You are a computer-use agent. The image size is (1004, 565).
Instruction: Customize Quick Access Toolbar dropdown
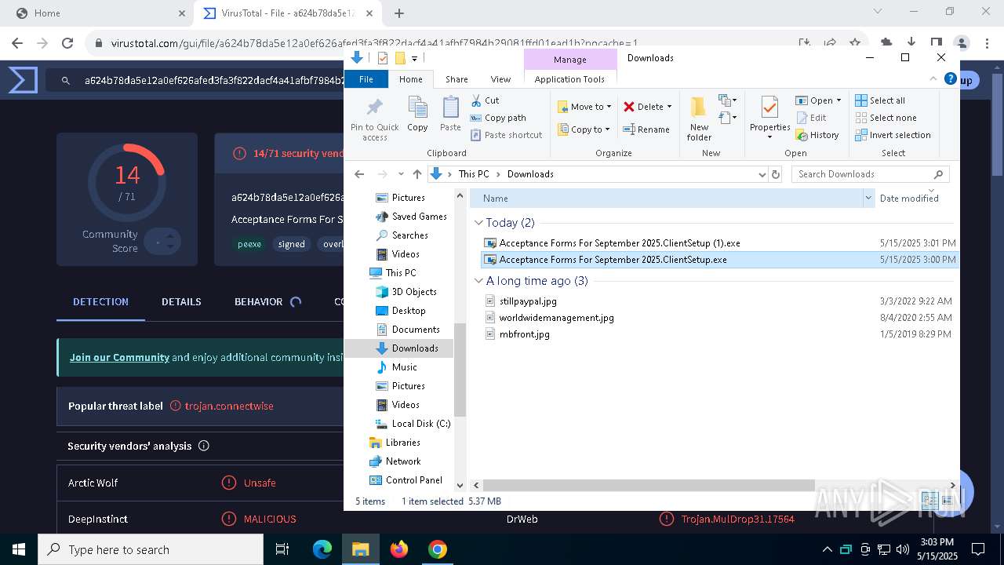[x=414, y=58]
